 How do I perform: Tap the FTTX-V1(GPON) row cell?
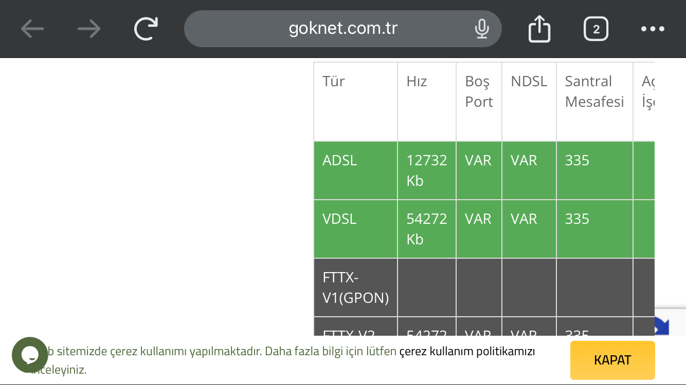click(355, 287)
